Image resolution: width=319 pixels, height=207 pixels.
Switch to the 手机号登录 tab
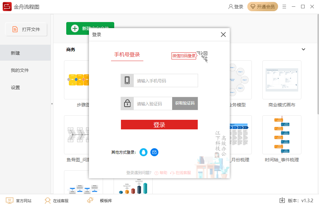point(127,54)
